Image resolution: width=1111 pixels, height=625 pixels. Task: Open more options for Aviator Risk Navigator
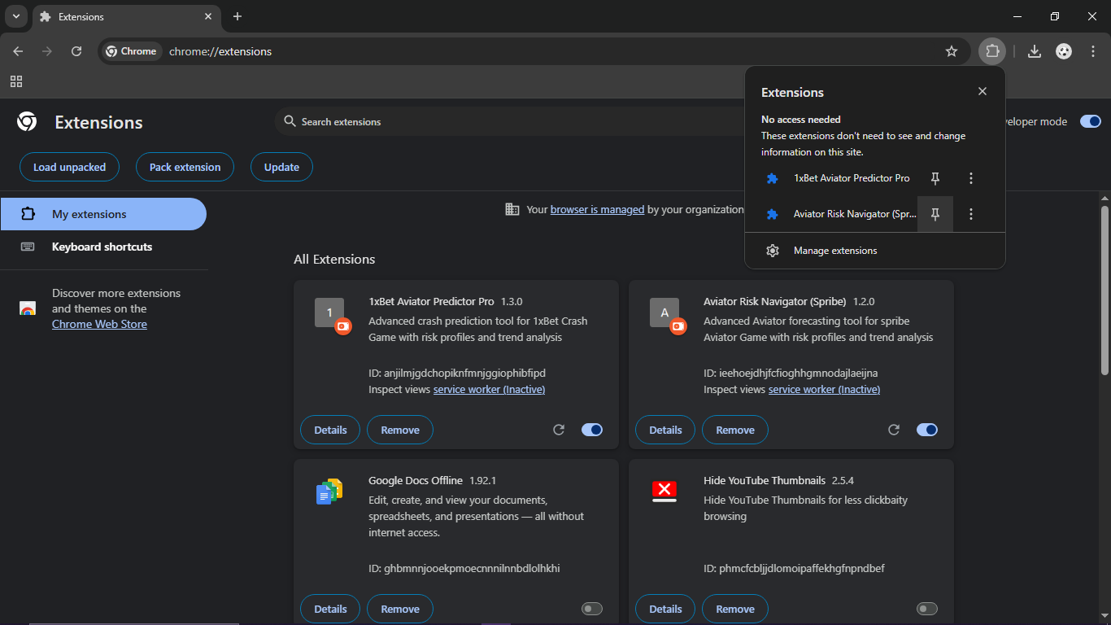coord(971,214)
